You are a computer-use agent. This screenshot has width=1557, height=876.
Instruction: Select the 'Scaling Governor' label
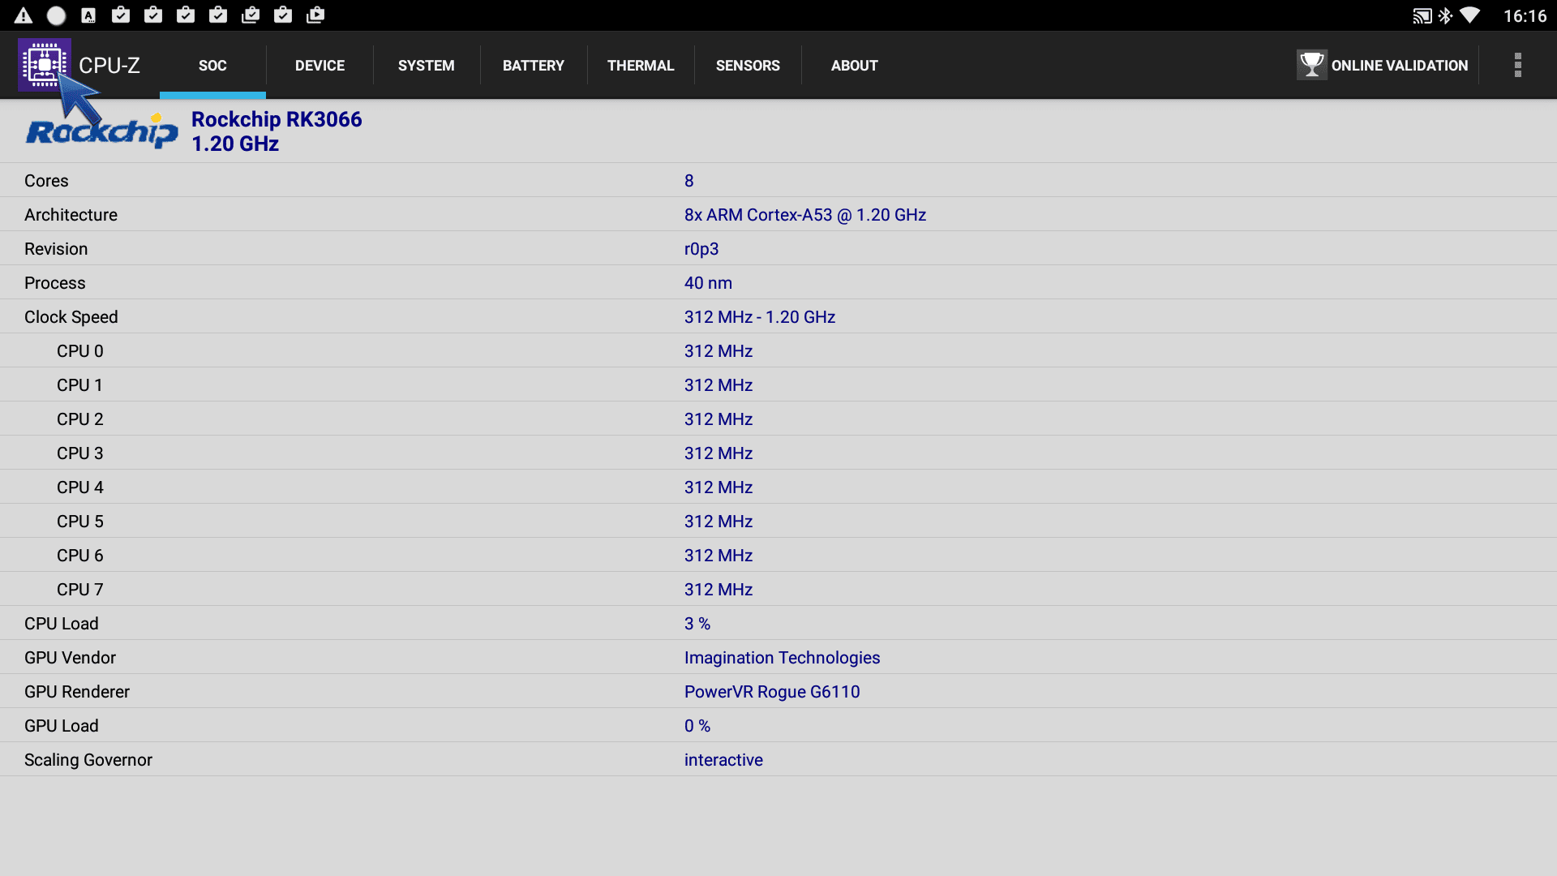[x=88, y=760]
